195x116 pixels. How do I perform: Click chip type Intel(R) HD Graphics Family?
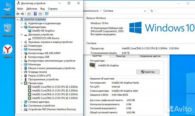click(x=125, y=83)
